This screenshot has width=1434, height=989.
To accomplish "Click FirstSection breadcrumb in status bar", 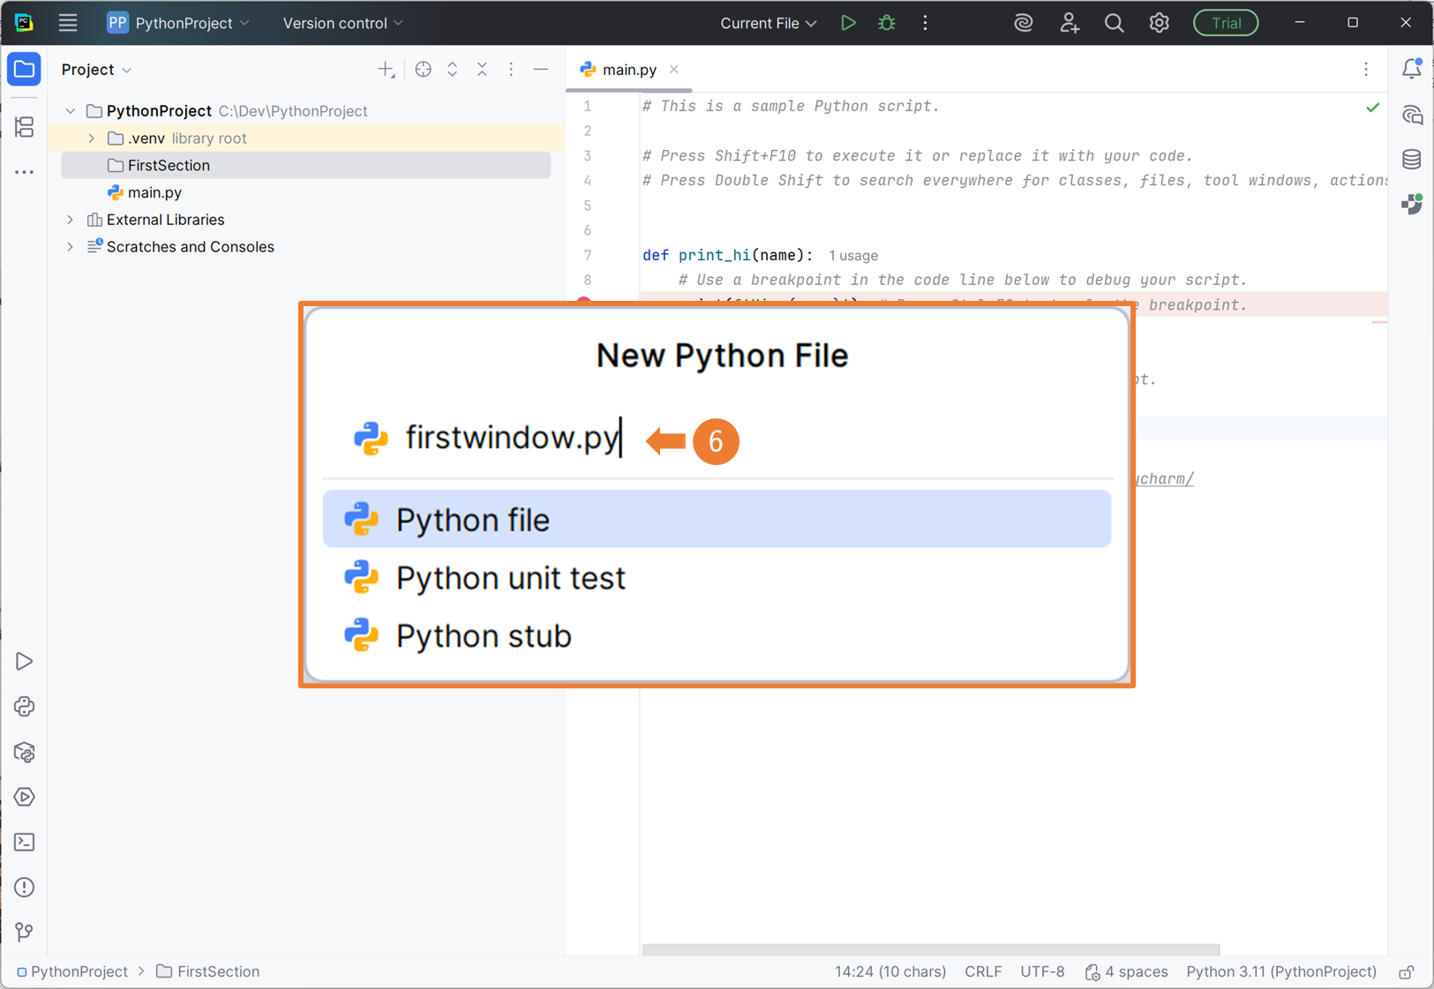I will [x=208, y=972].
